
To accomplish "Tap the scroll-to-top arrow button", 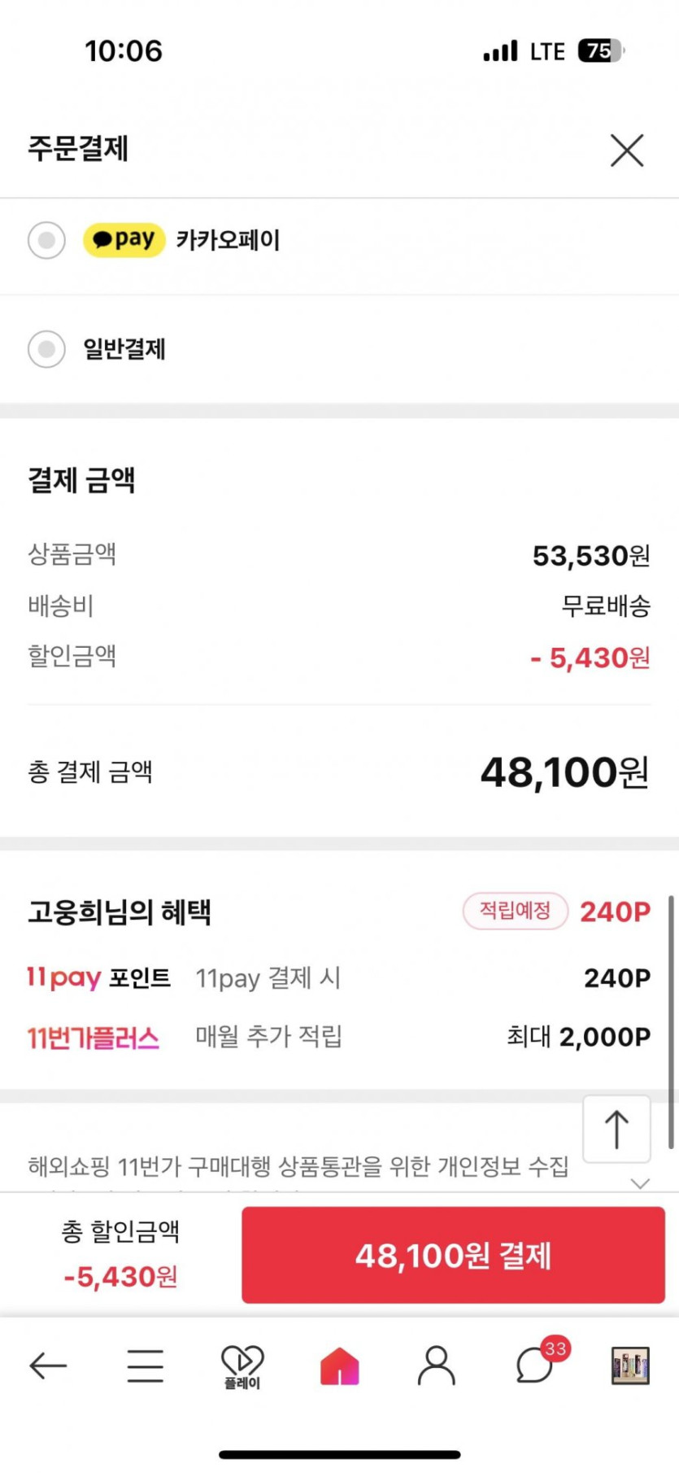I will click(x=616, y=1129).
